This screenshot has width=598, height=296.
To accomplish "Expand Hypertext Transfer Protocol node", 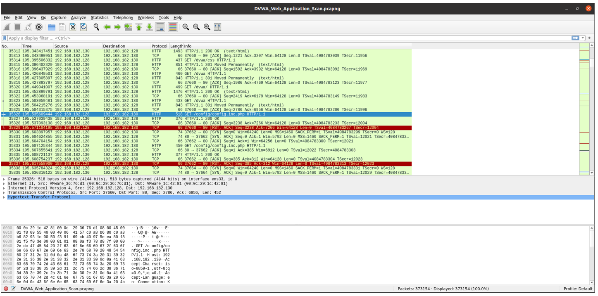I will point(4,197).
